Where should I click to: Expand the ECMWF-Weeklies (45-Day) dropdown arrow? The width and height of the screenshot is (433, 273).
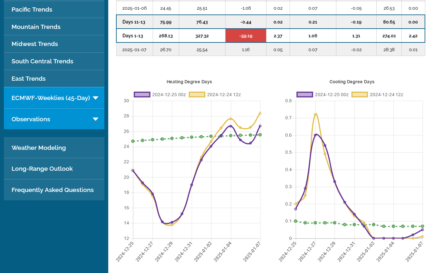click(x=95, y=98)
